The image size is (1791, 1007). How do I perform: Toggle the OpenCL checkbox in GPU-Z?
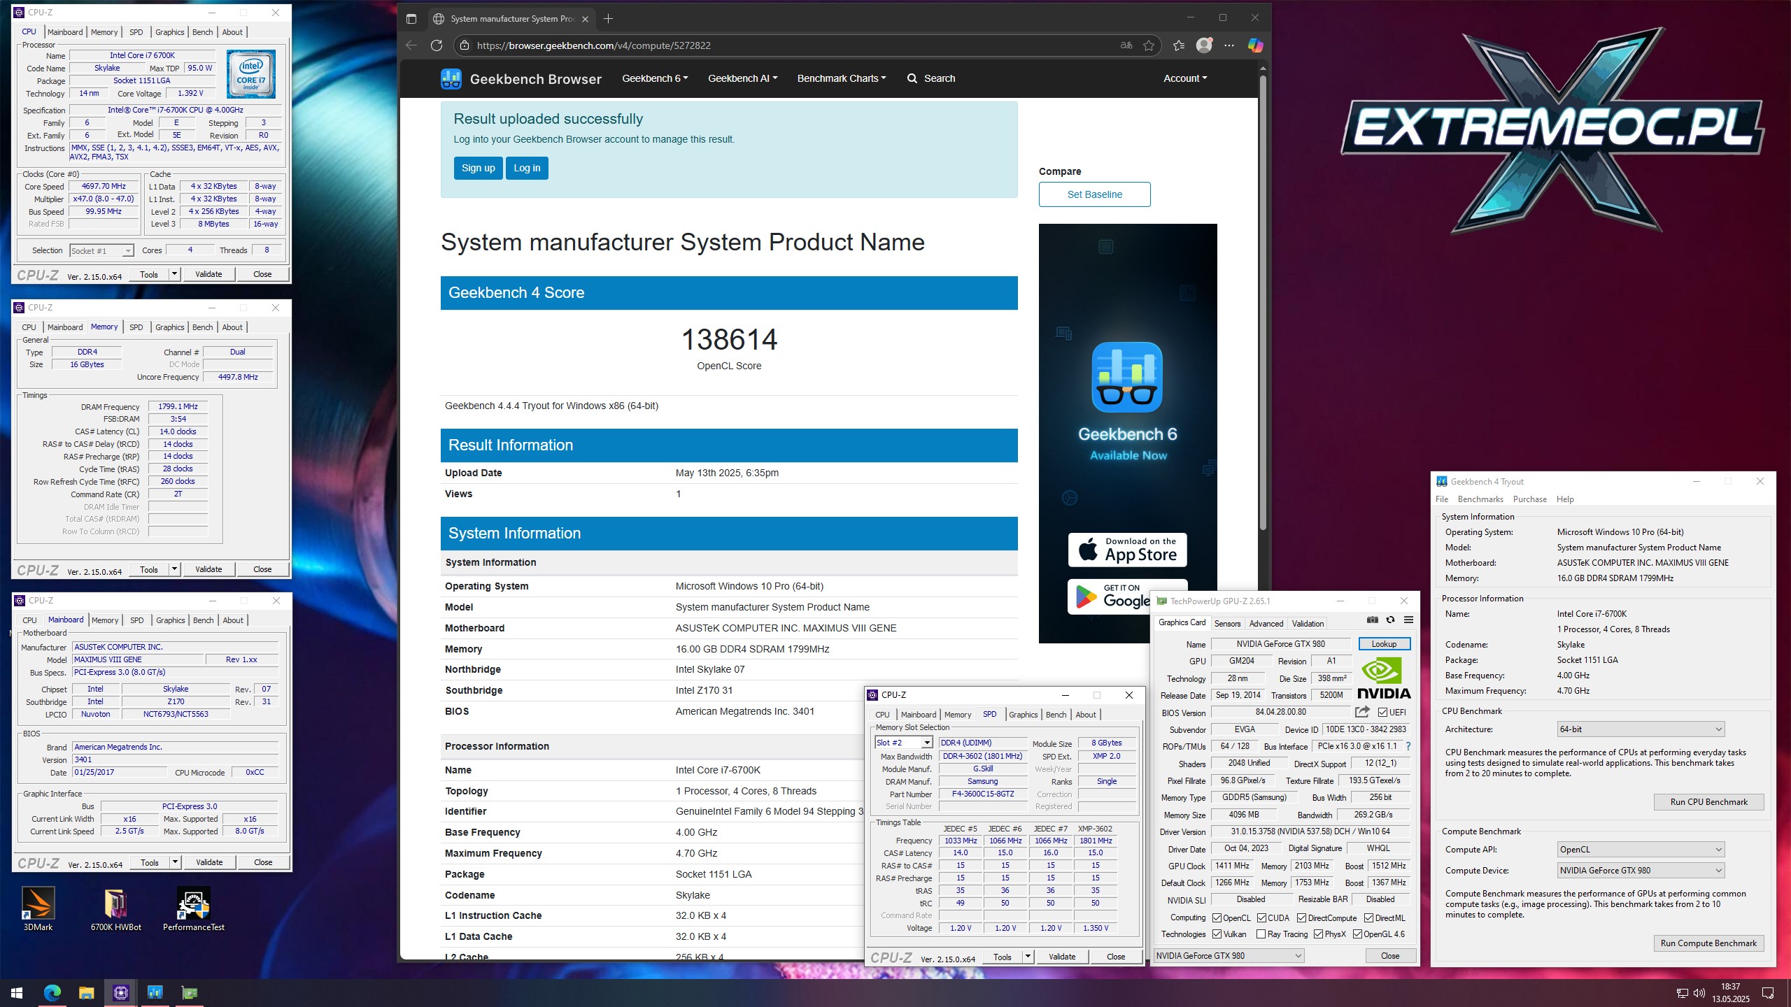pos(1217,917)
